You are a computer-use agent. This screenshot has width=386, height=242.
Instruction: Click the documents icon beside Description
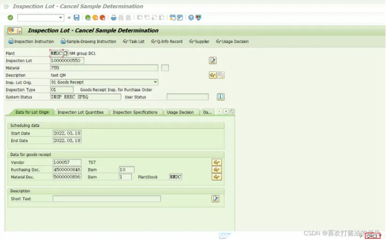221,75
